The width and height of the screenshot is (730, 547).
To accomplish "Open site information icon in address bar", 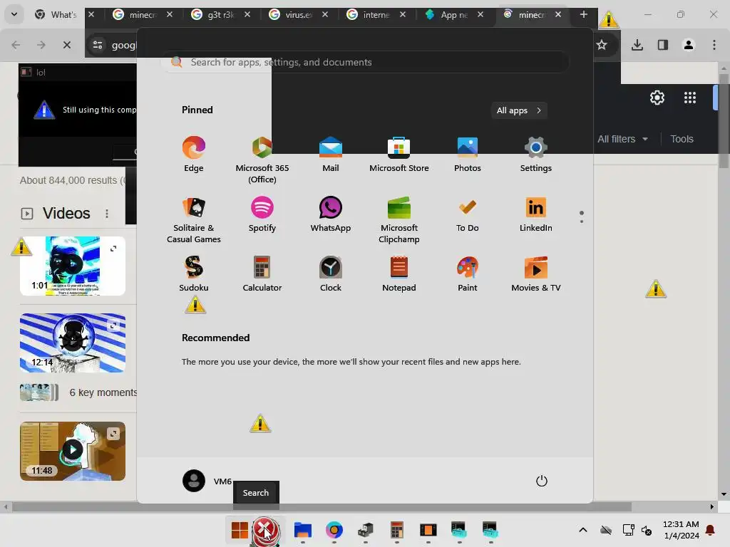I will tap(98, 45).
